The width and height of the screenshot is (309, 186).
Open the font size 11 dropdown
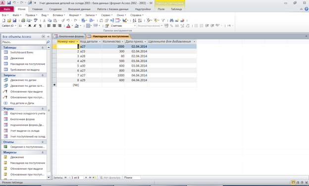click(x=25, y=26)
